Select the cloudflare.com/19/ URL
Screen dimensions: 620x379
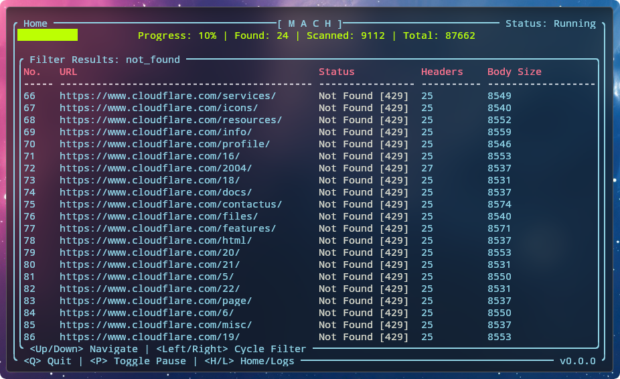[149, 337]
